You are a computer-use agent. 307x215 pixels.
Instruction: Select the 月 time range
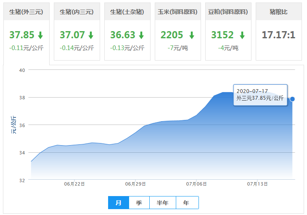[119, 203]
